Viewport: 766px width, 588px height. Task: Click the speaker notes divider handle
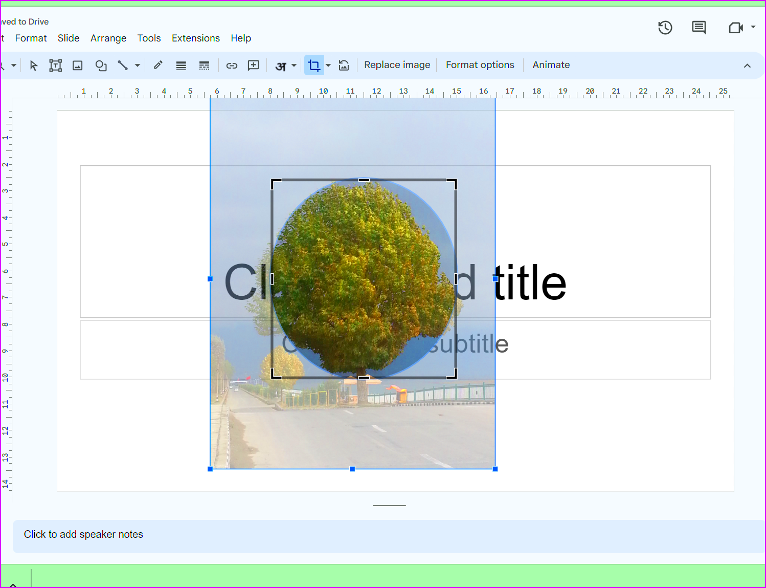pos(389,506)
